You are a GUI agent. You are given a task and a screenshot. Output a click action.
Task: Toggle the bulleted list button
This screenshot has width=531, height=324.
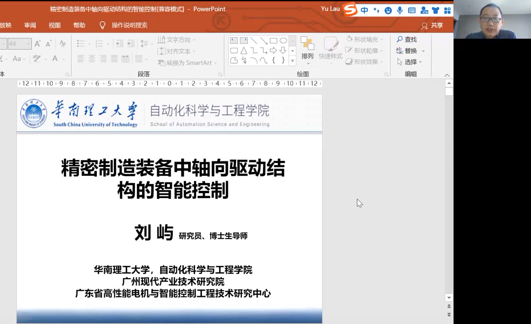tap(81, 44)
